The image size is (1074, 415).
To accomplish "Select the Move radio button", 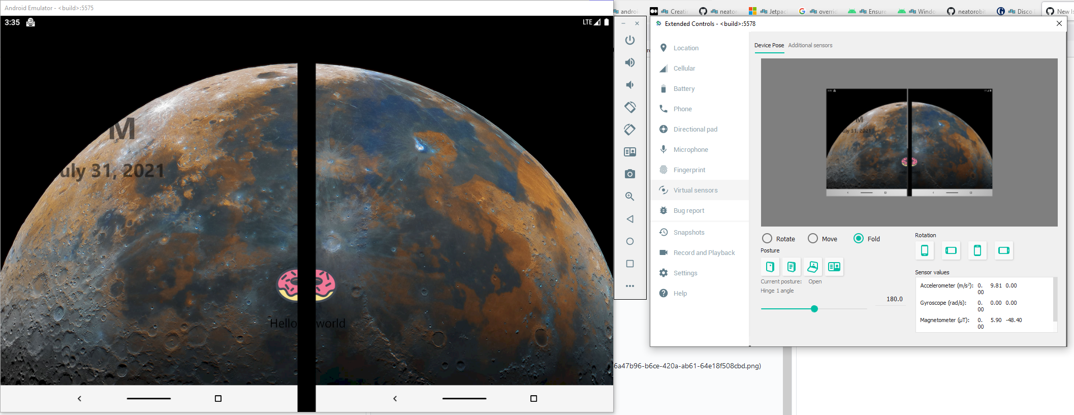I will tap(813, 238).
